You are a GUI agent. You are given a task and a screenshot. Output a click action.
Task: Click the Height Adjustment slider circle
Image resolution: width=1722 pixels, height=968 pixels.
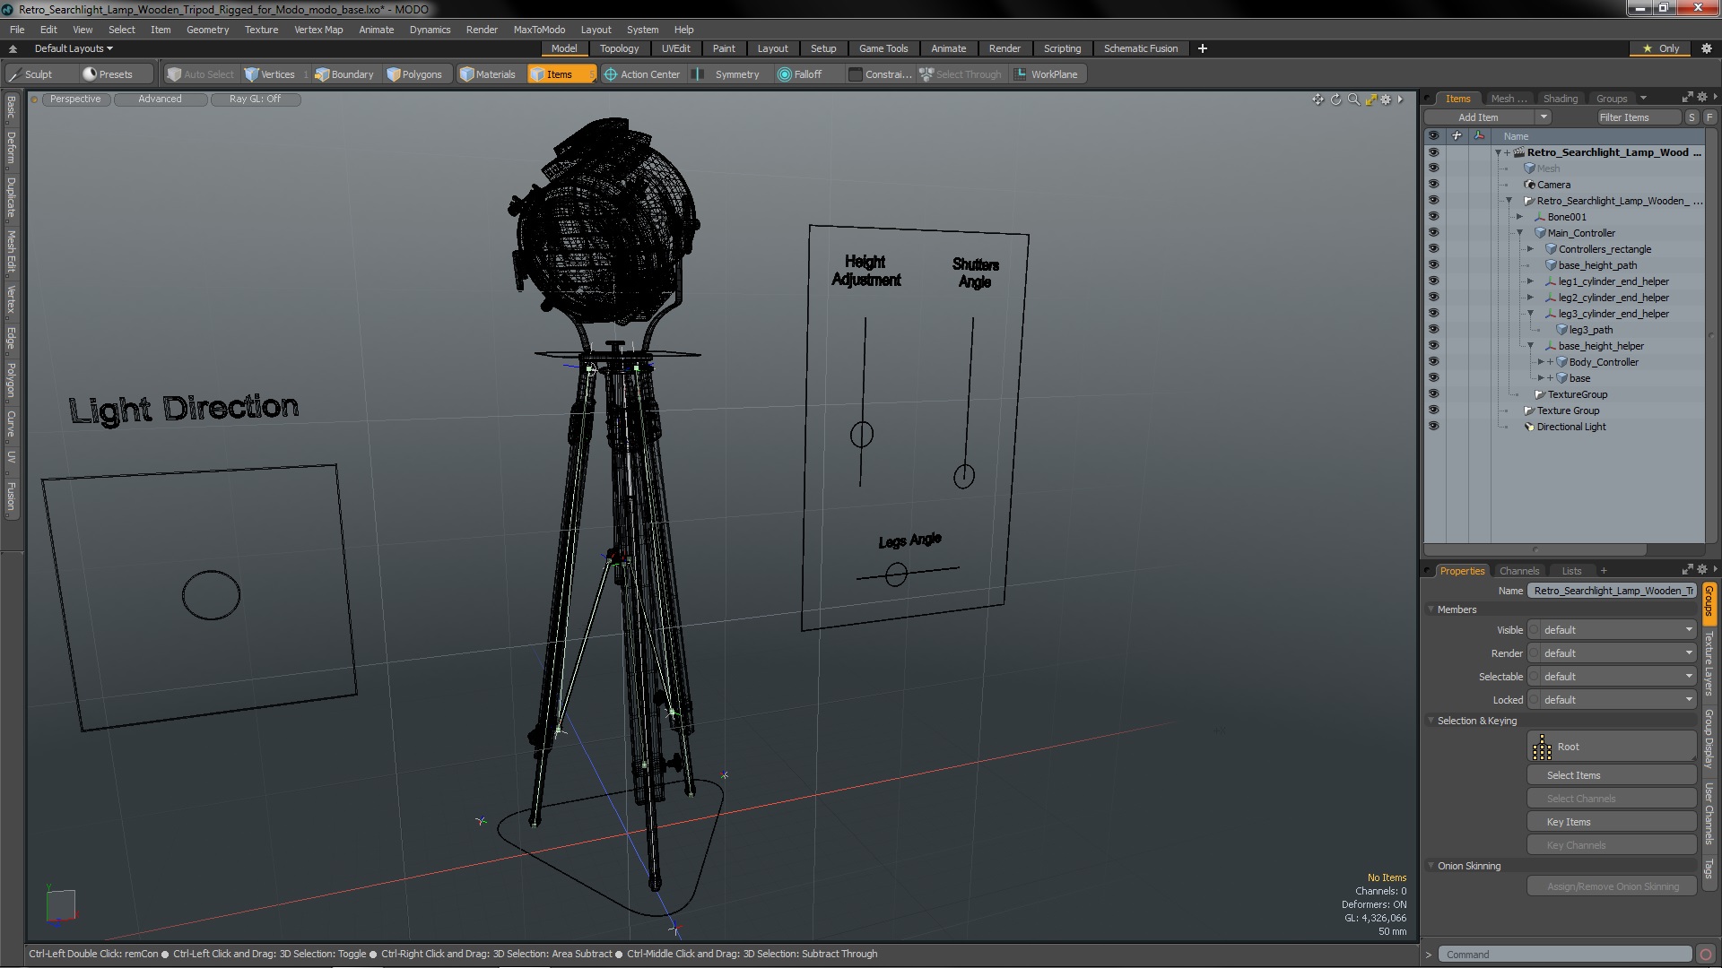862,435
